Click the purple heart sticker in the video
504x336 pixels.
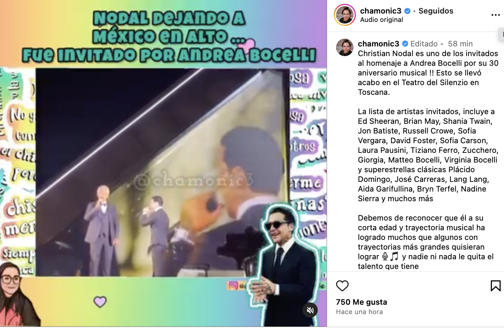(100, 301)
